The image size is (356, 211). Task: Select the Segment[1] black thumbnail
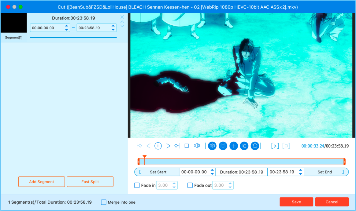pos(14,23)
